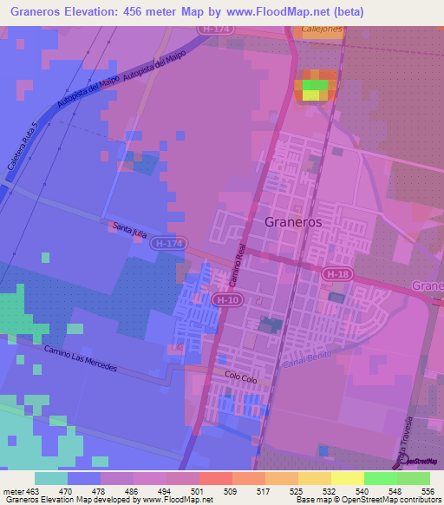Click the pink 486 meter legend swatch
The image size is (444, 505).
click(x=150, y=479)
